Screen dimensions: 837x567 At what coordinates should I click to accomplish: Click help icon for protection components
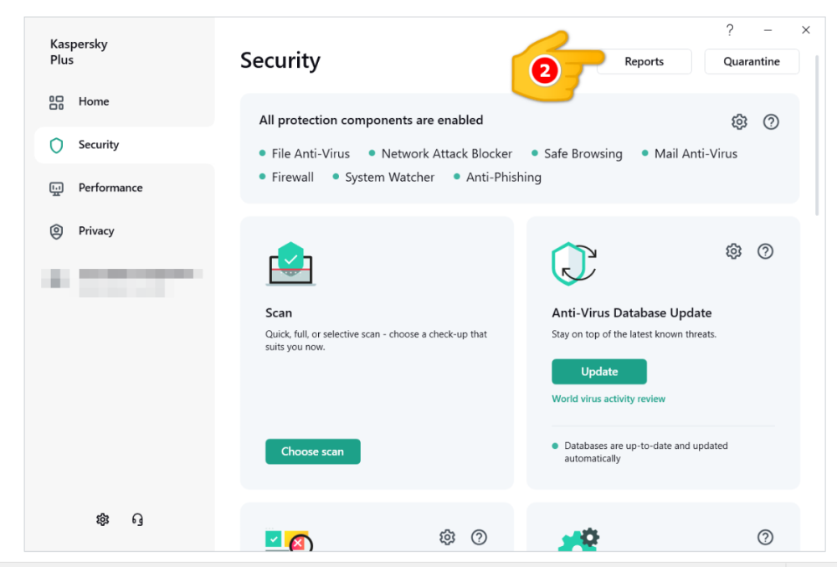tap(771, 121)
